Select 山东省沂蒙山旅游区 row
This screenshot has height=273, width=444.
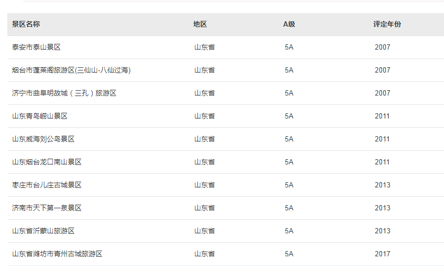coord(226,231)
